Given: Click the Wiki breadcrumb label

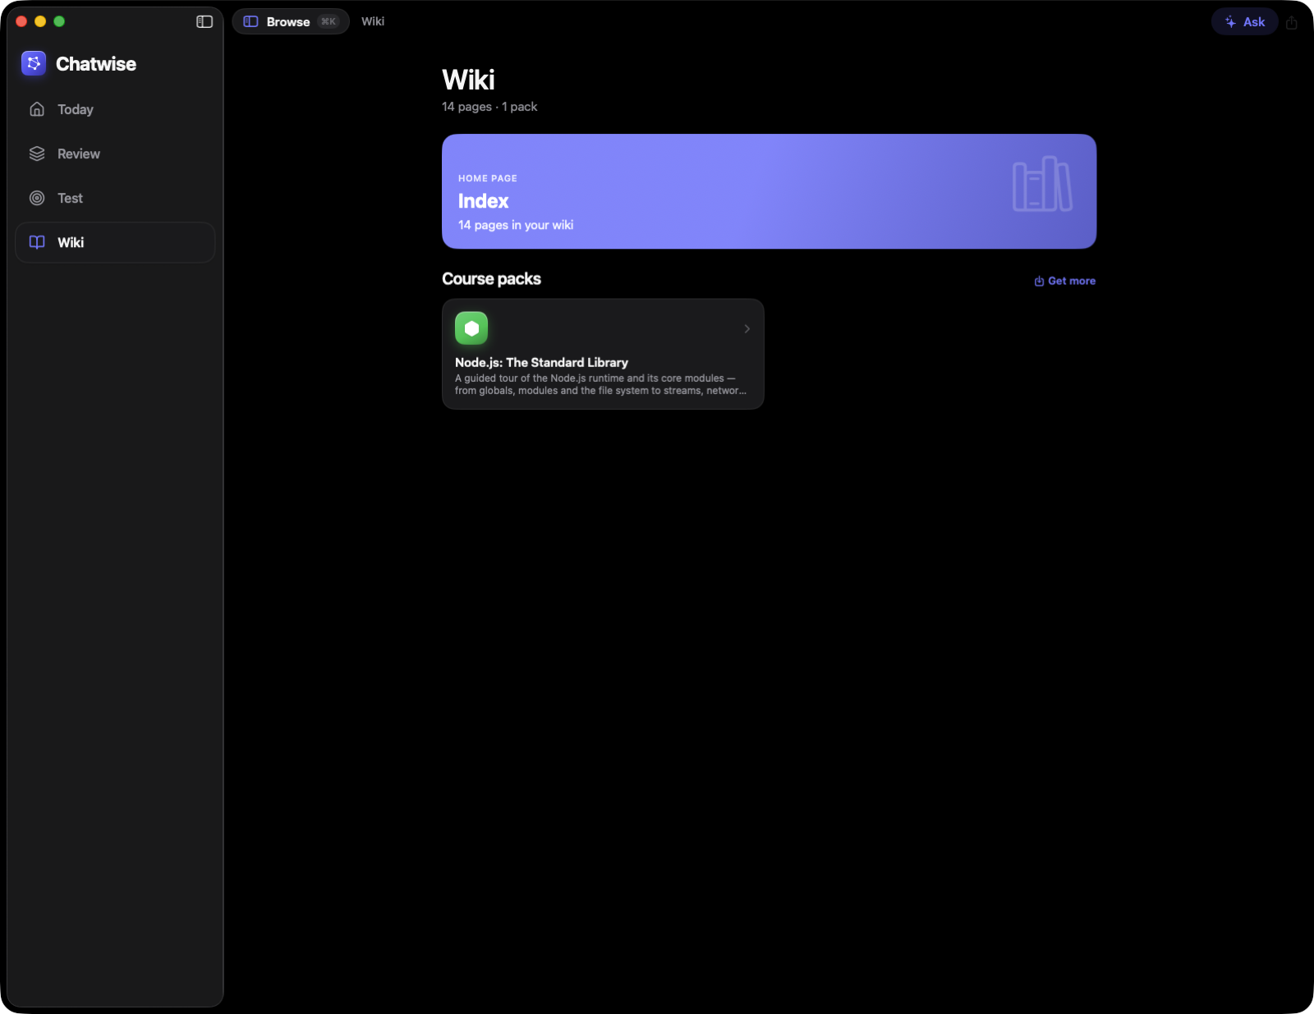Looking at the screenshot, I should point(373,21).
